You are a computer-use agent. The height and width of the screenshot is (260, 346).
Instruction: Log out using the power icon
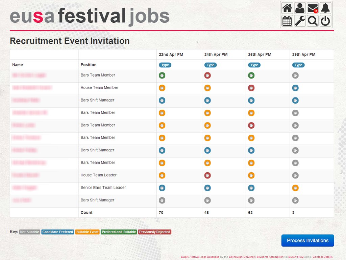click(x=325, y=21)
